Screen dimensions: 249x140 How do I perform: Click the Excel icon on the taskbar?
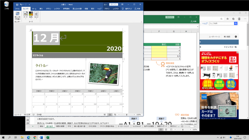tap(48, 138)
